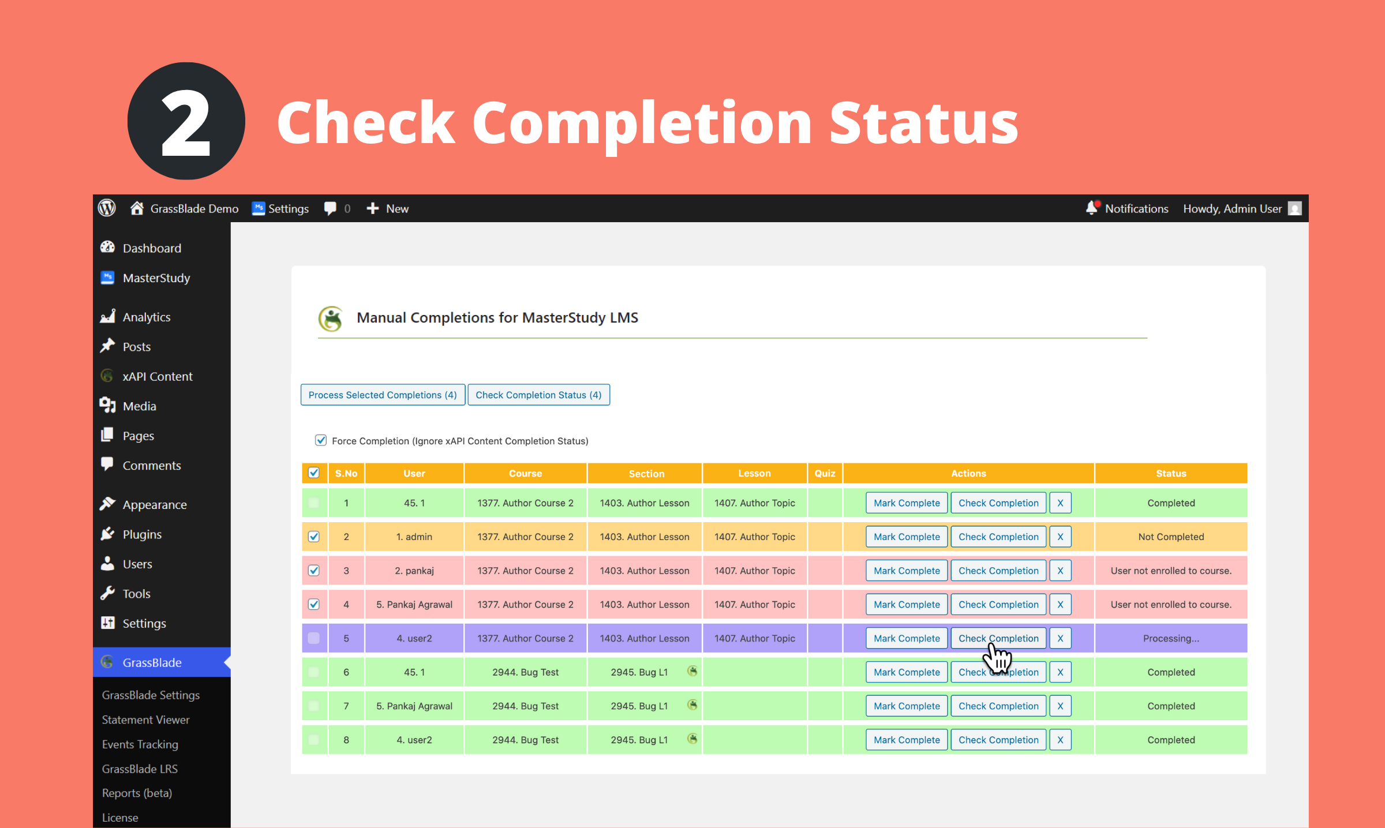Remove row 1 with its X button
The image size is (1385, 828).
[1060, 503]
